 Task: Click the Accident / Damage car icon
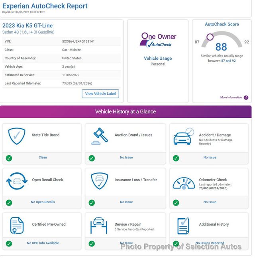(x=184, y=136)
